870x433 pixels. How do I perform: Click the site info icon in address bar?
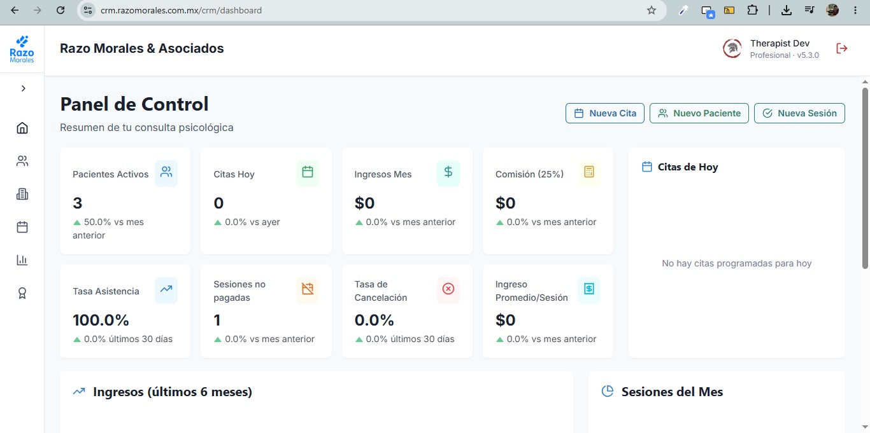(89, 10)
